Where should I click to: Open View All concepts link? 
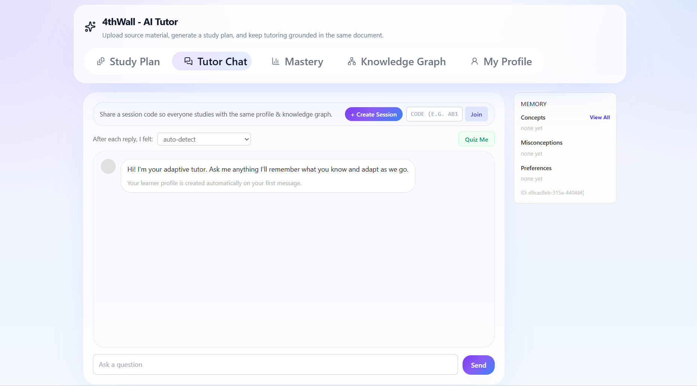(x=600, y=117)
